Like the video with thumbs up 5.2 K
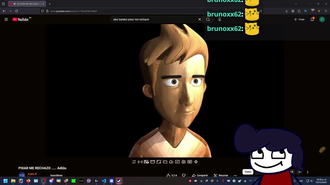 172,175
